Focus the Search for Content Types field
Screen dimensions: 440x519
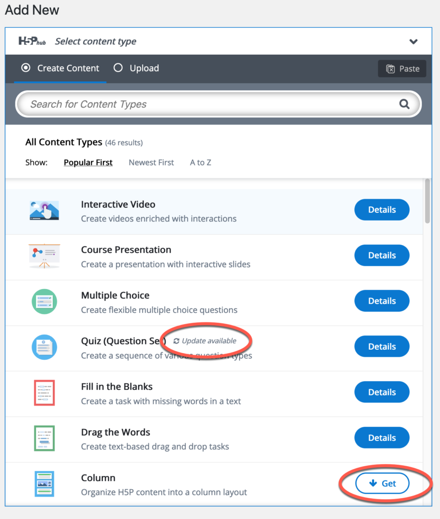tap(218, 104)
